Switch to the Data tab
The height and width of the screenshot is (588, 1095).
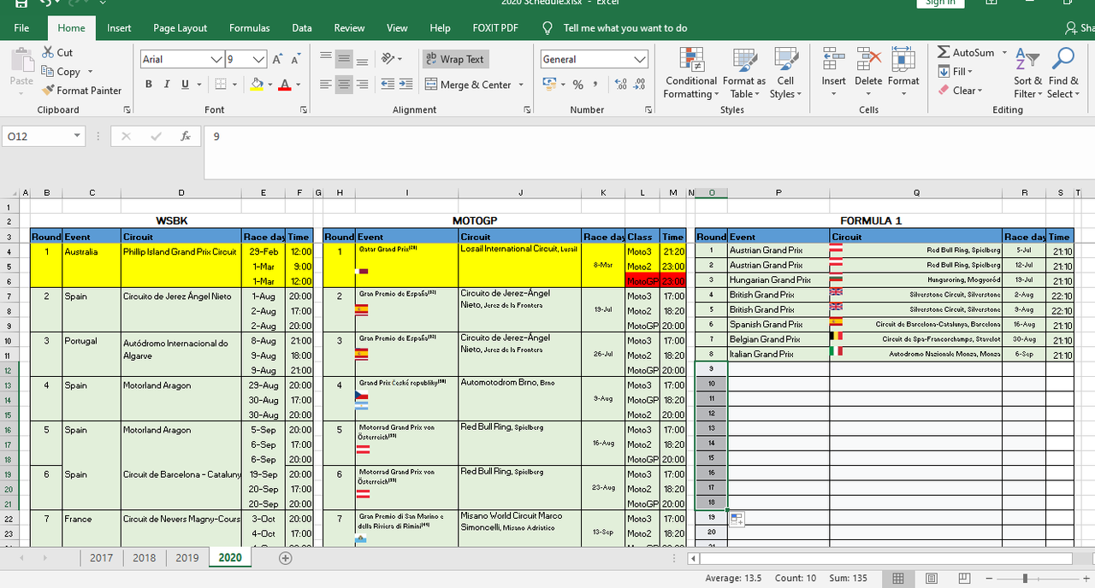302,28
